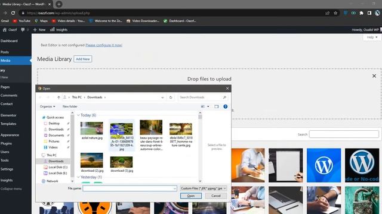
Task: Click This PC in the breadcrumb path
Action: (76, 97)
